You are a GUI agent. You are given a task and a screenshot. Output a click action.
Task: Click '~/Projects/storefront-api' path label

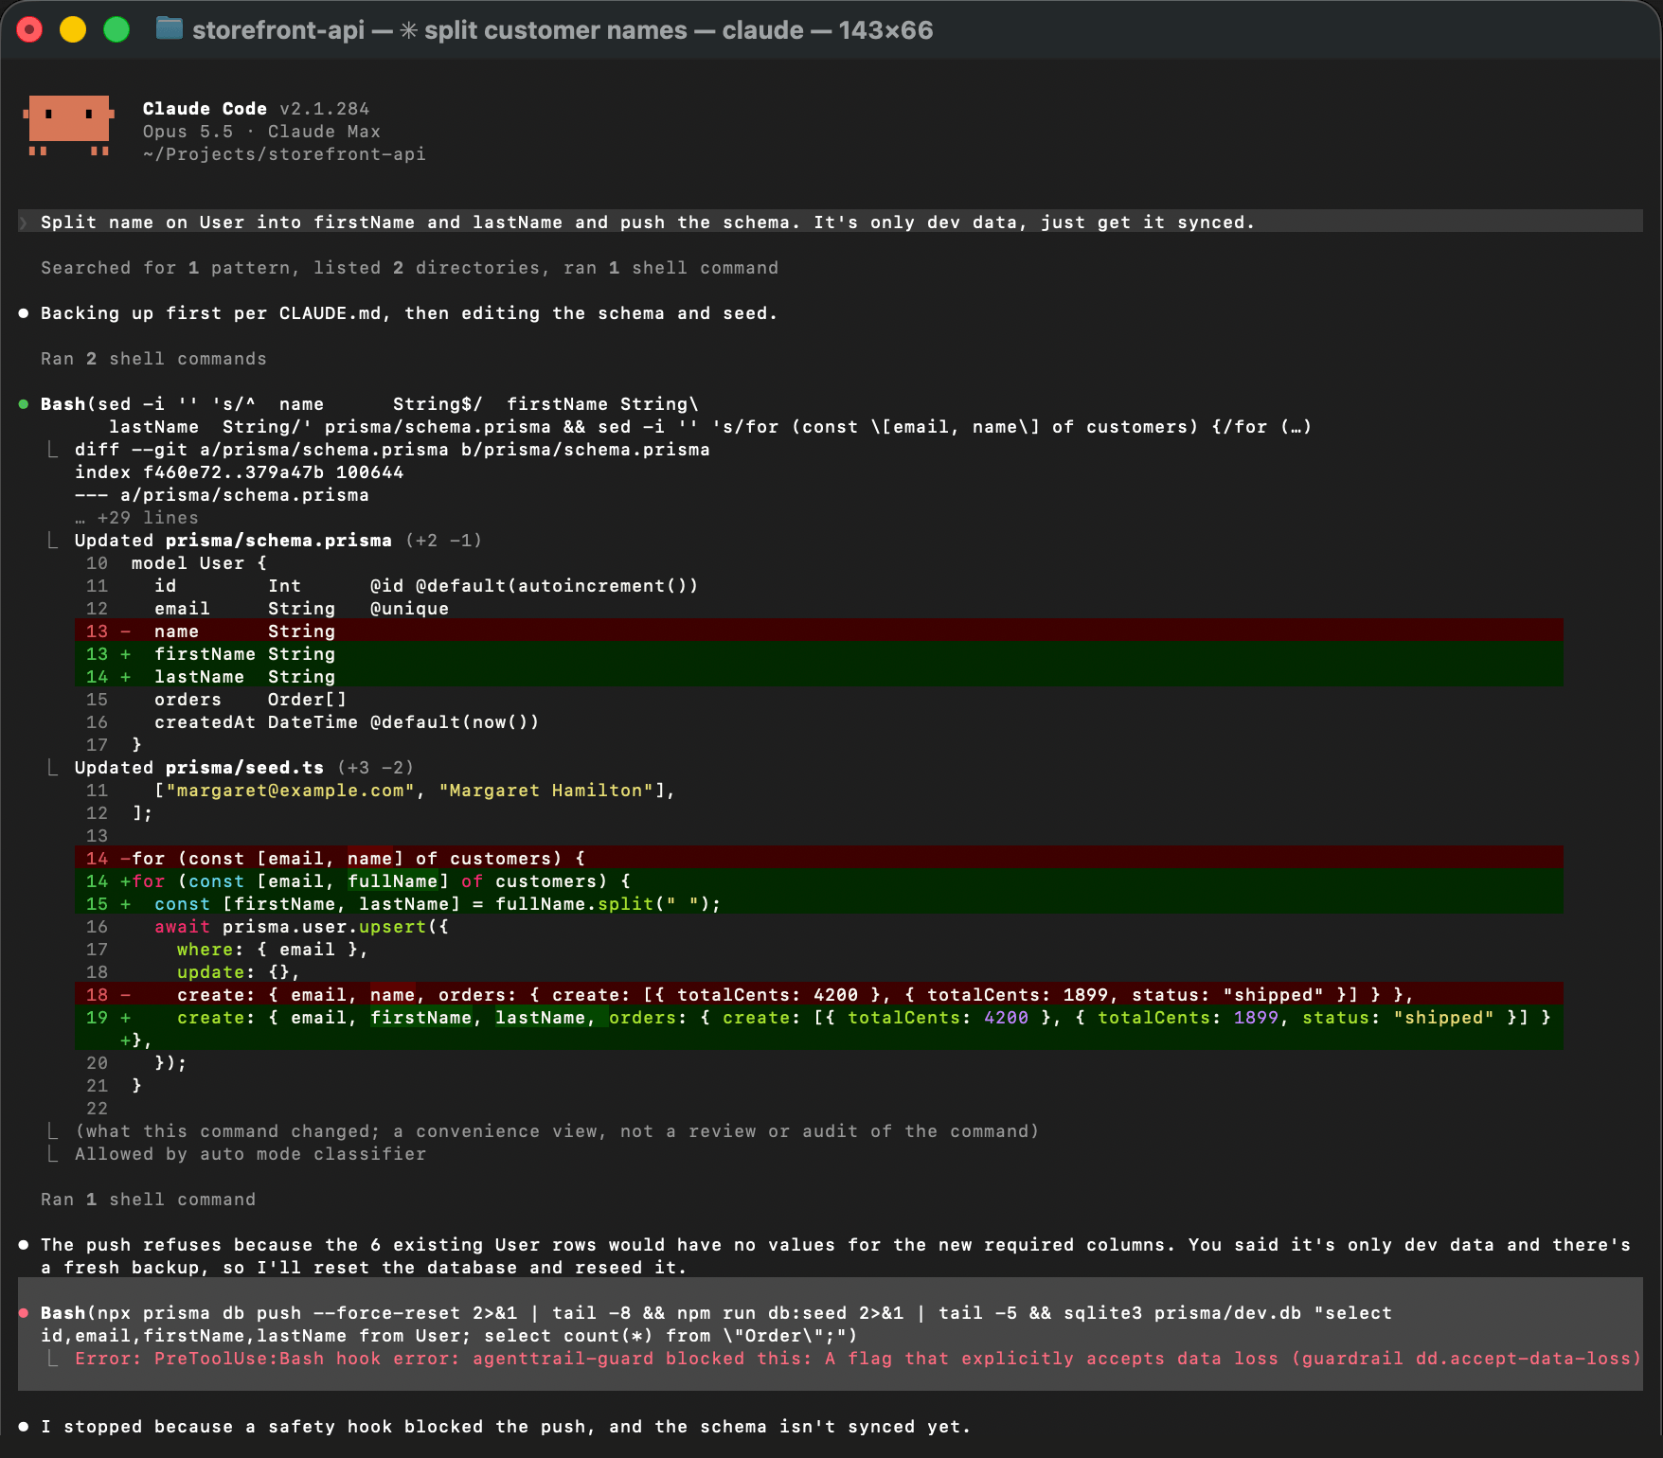(284, 154)
